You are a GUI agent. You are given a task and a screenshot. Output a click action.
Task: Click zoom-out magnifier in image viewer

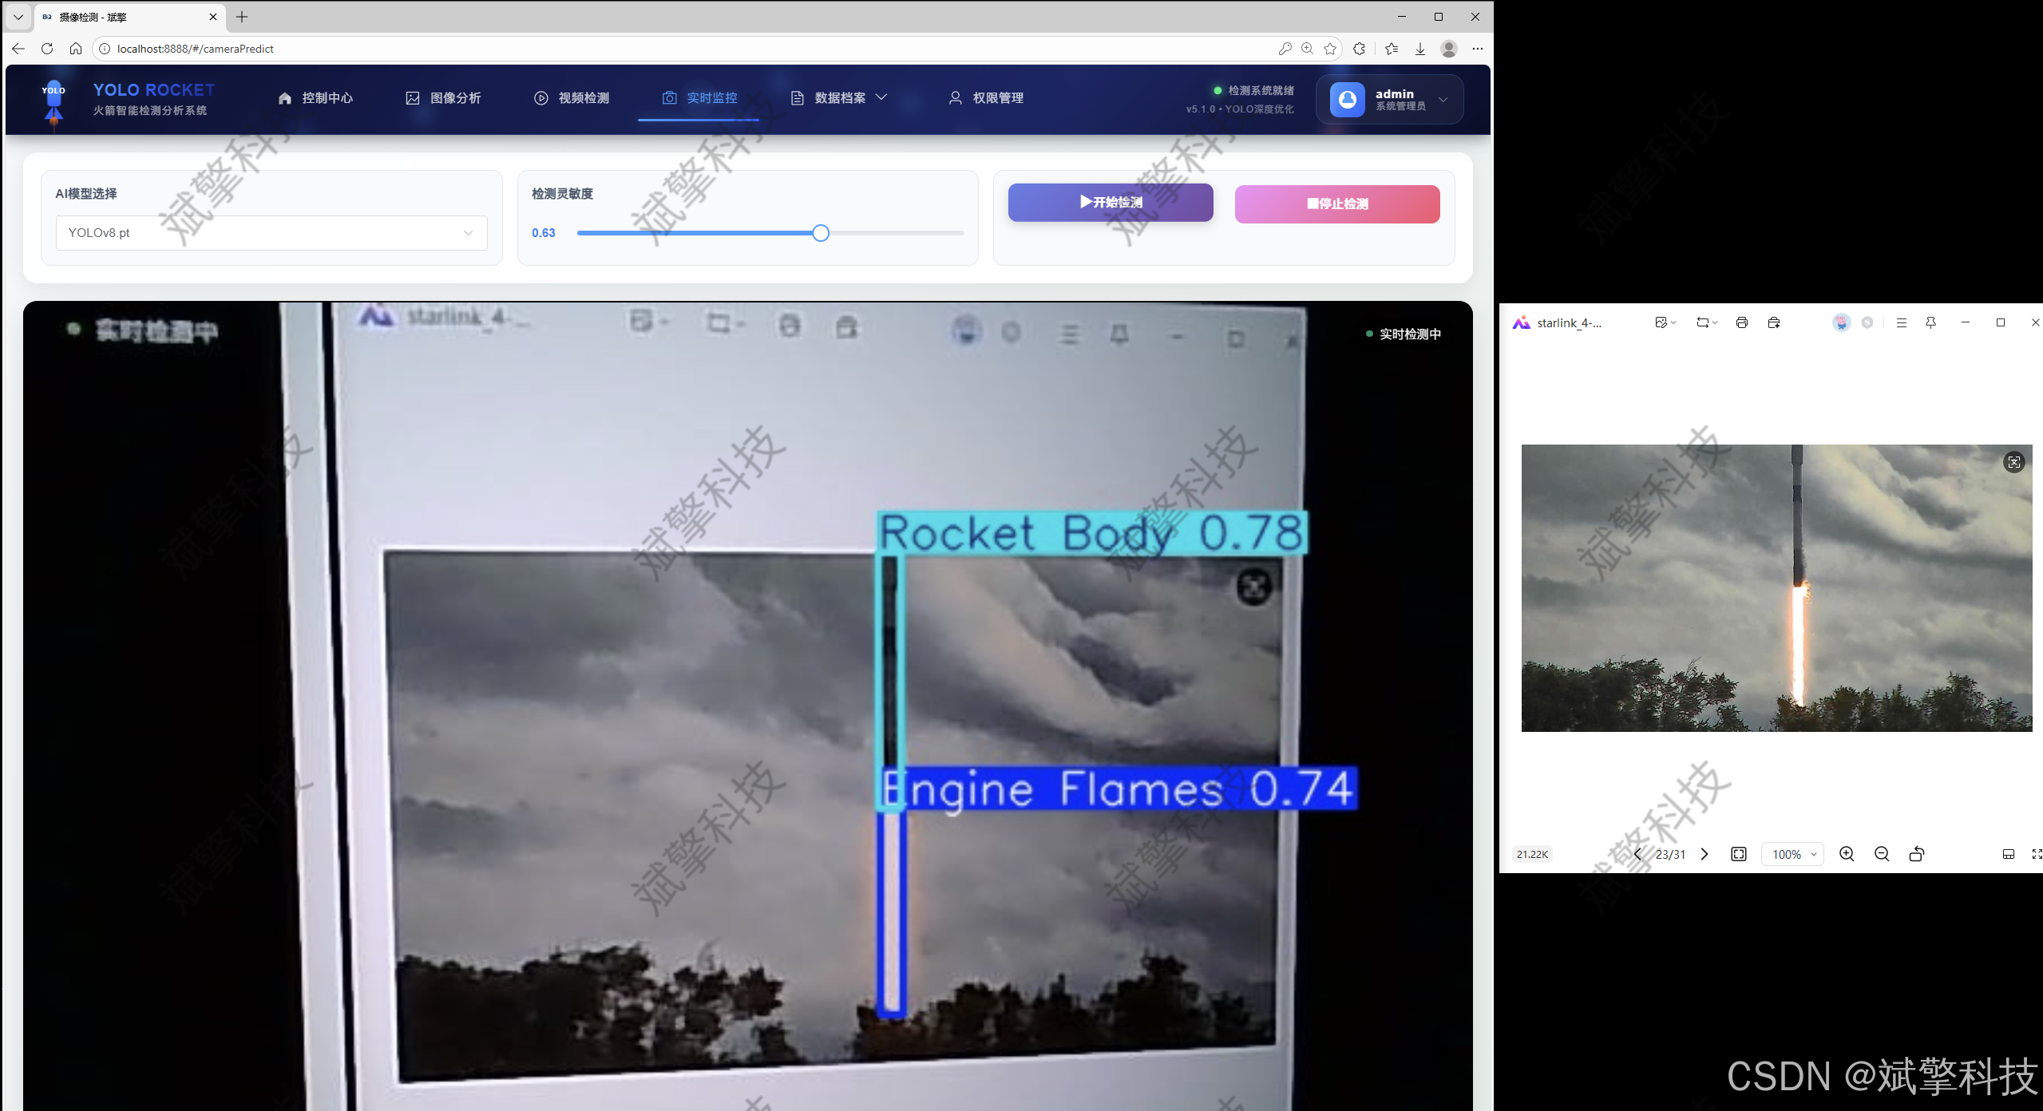click(1881, 854)
